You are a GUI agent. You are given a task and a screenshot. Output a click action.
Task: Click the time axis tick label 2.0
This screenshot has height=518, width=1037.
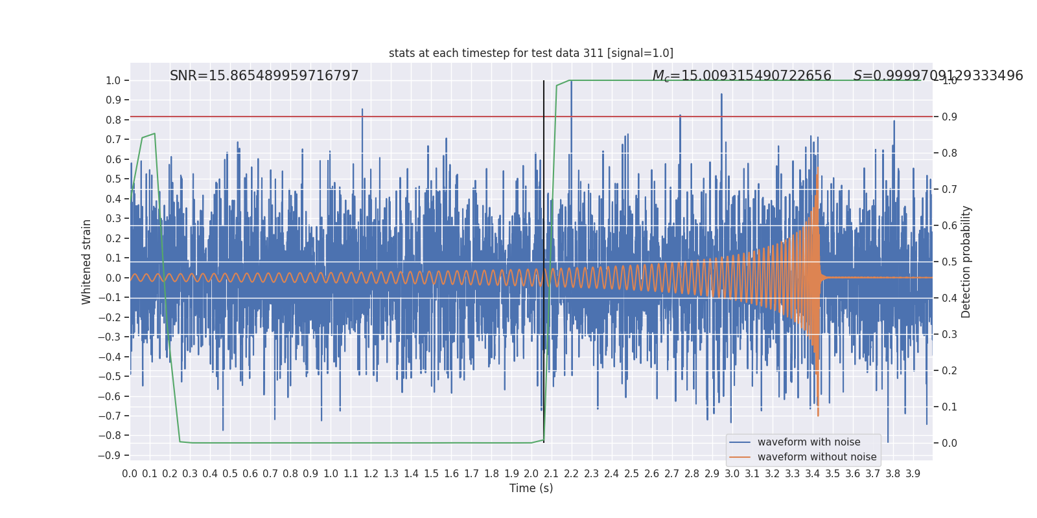pyautogui.click(x=531, y=474)
